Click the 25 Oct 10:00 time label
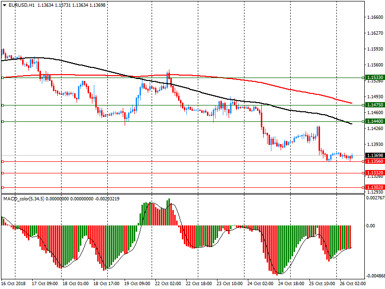Viewport: 385px width, 289px height. (x=322, y=284)
